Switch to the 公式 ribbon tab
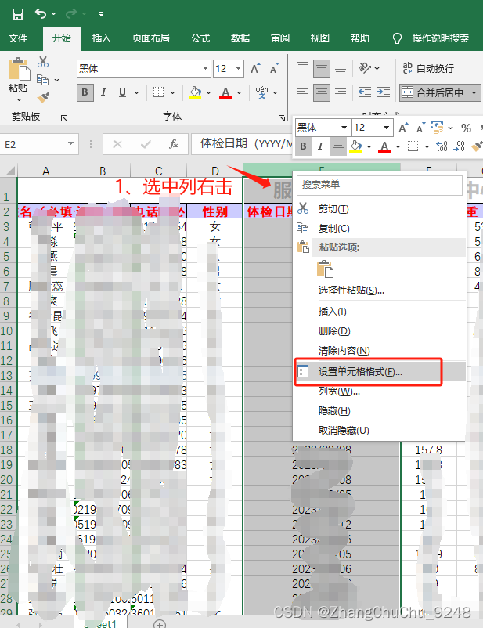 pyautogui.click(x=200, y=38)
